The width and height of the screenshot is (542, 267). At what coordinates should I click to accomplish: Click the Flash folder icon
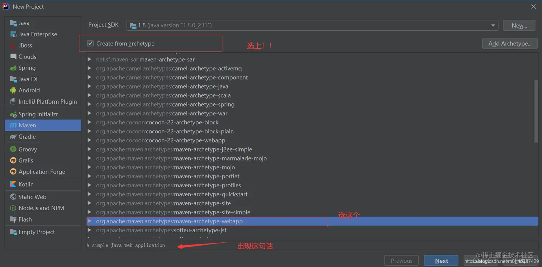[13, 219]
